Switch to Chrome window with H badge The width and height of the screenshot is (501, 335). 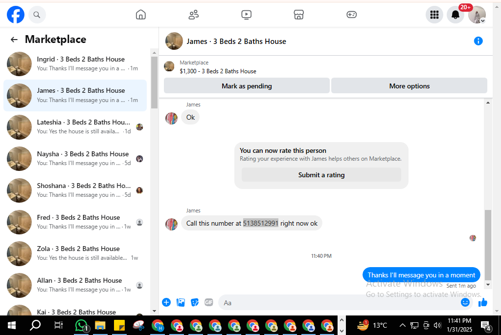coord(158,326)
